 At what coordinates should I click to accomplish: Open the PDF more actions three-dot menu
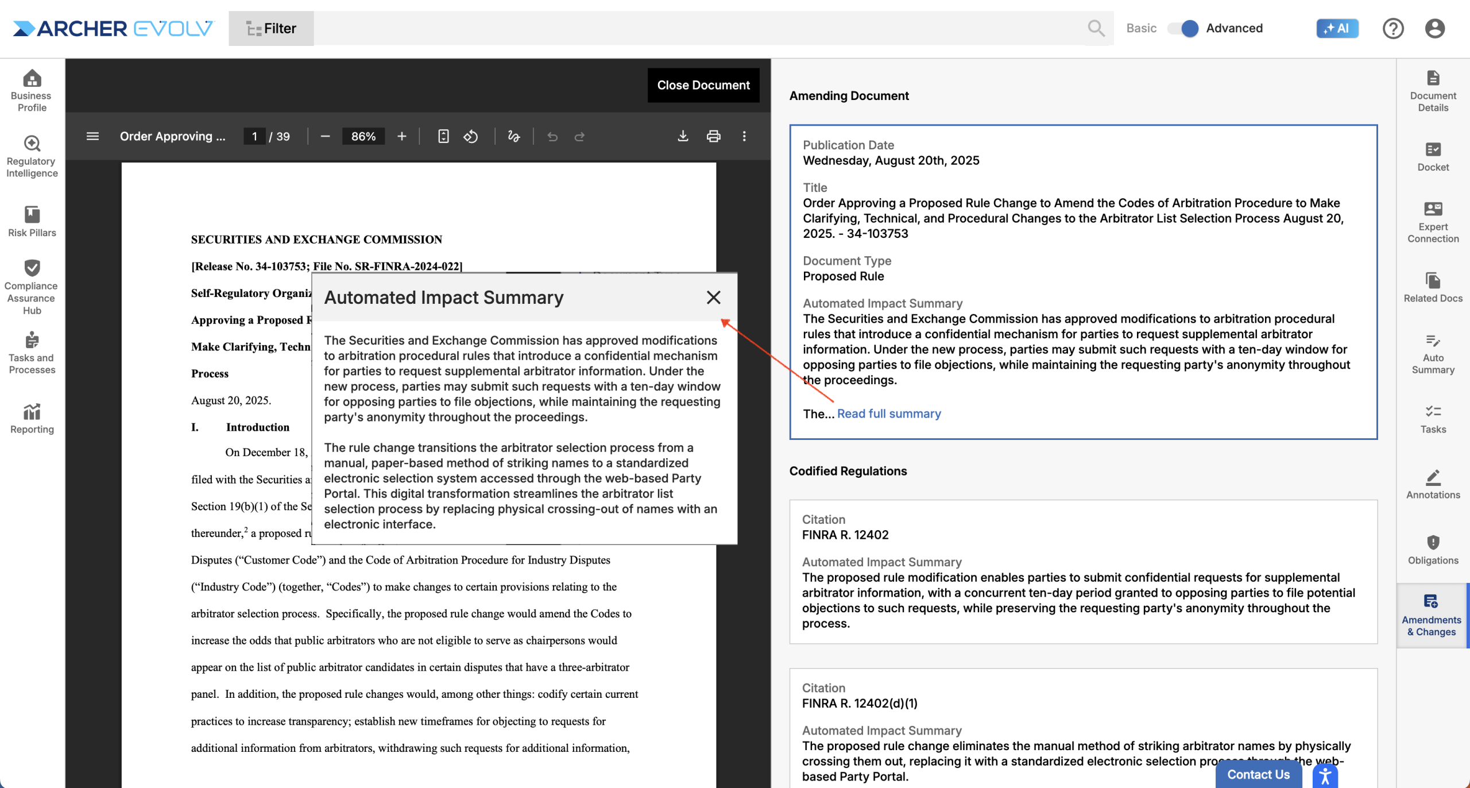point(744,136)
